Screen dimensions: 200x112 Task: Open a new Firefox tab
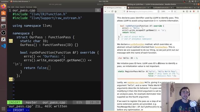click(198, 7)
